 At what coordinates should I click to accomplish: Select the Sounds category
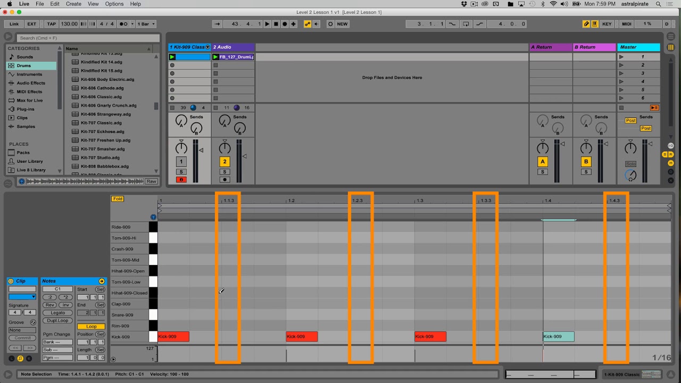(24, 57)
